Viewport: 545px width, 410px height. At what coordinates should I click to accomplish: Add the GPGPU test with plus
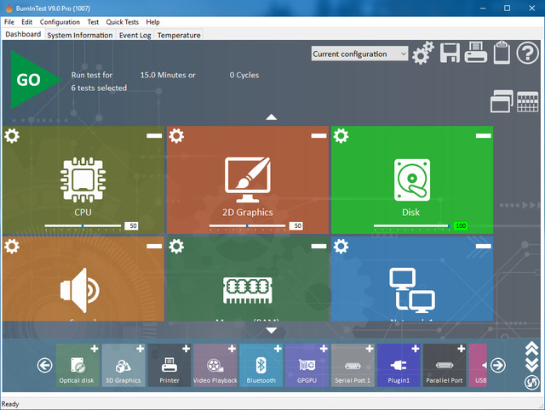click(323, 349)
